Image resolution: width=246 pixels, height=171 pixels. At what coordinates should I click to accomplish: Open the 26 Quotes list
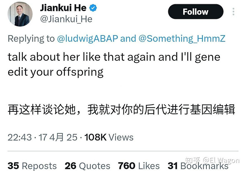87,166
